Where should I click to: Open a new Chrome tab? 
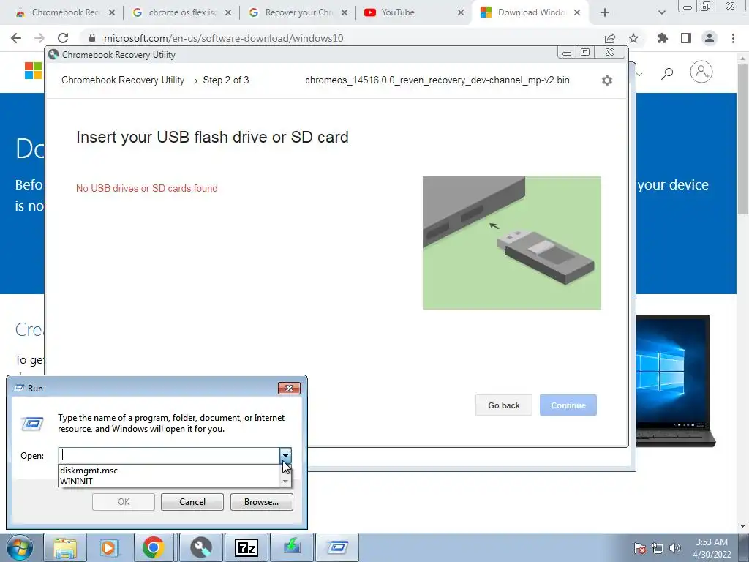(x=605, y=12)
